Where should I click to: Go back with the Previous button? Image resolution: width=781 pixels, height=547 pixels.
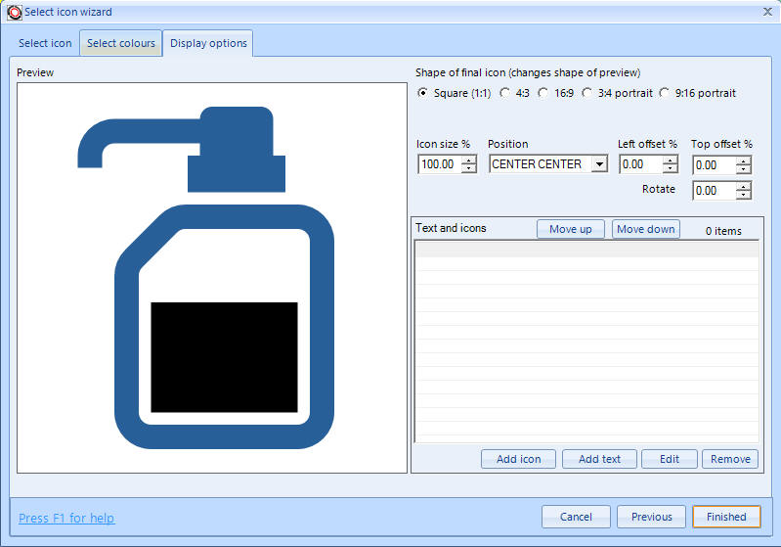[x=652, y=517]
